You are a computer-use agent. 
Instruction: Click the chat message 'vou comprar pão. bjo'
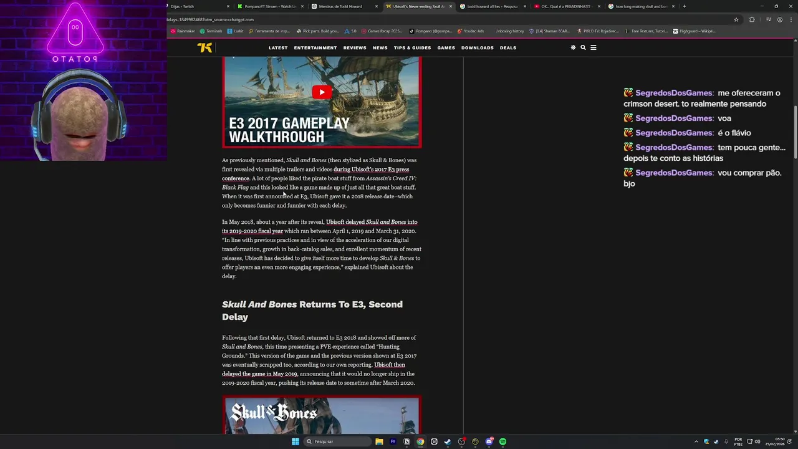tap(702, 178)
